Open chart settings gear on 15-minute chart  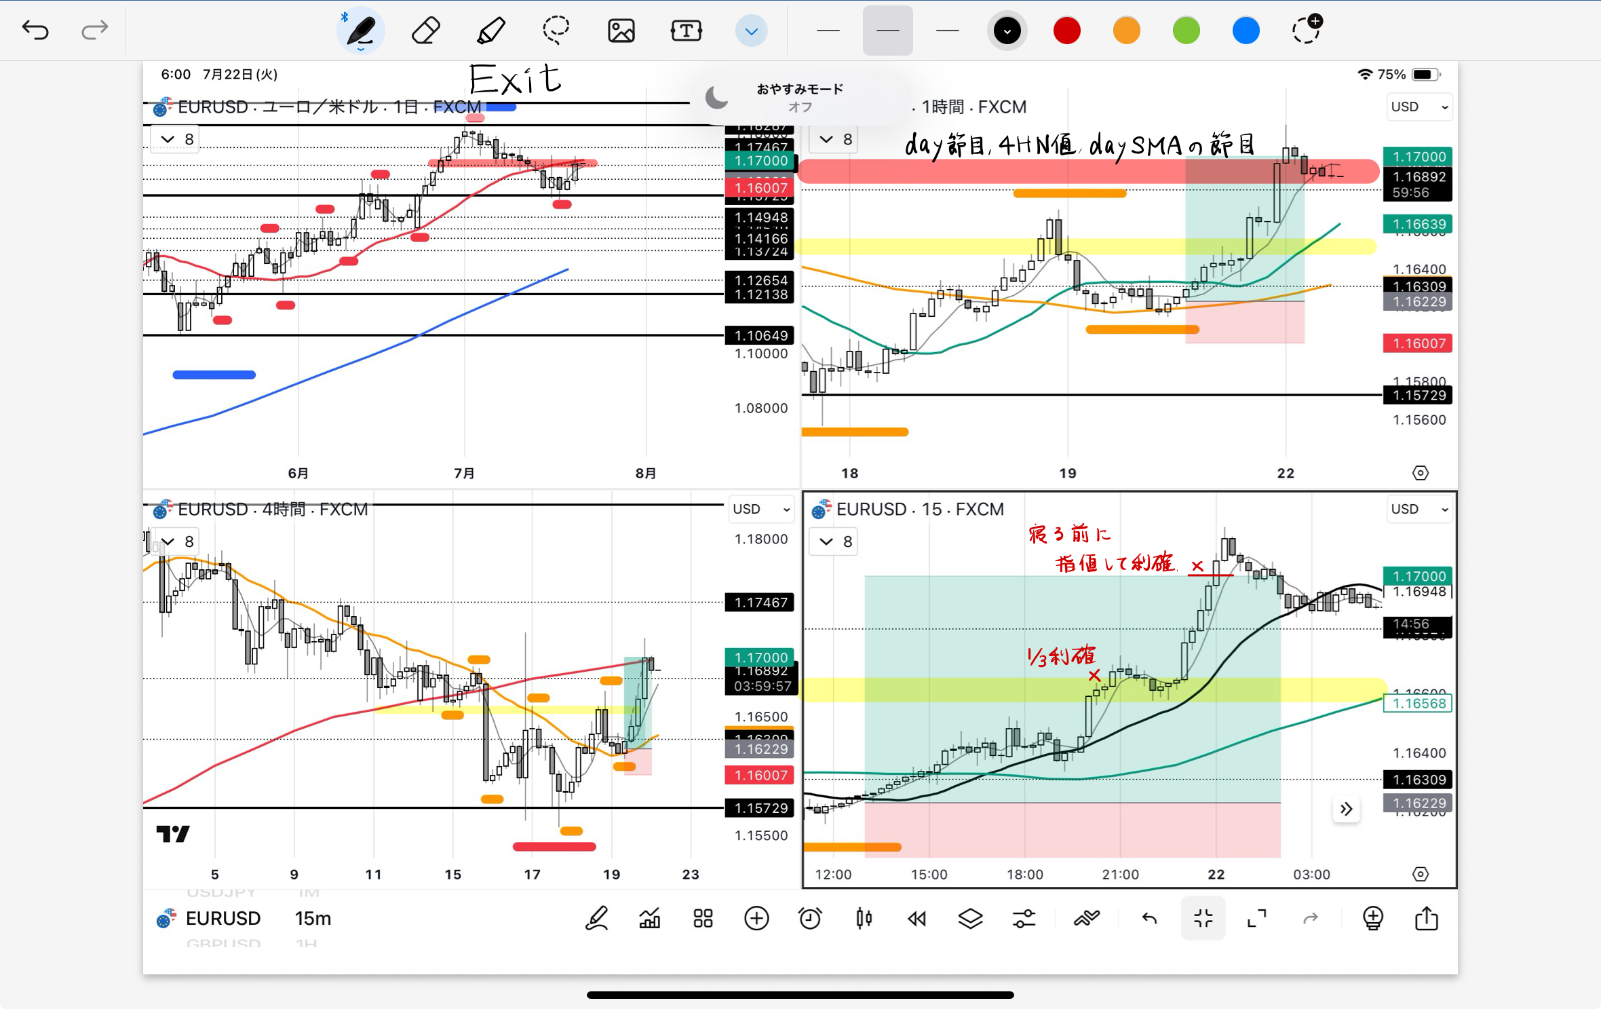[1421, 874]
